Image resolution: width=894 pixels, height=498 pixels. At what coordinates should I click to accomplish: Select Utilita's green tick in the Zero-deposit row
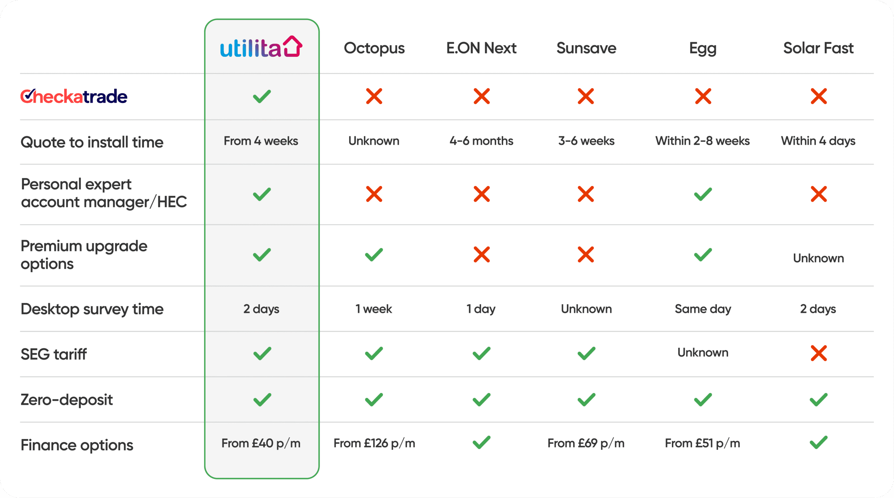(262, 400)
